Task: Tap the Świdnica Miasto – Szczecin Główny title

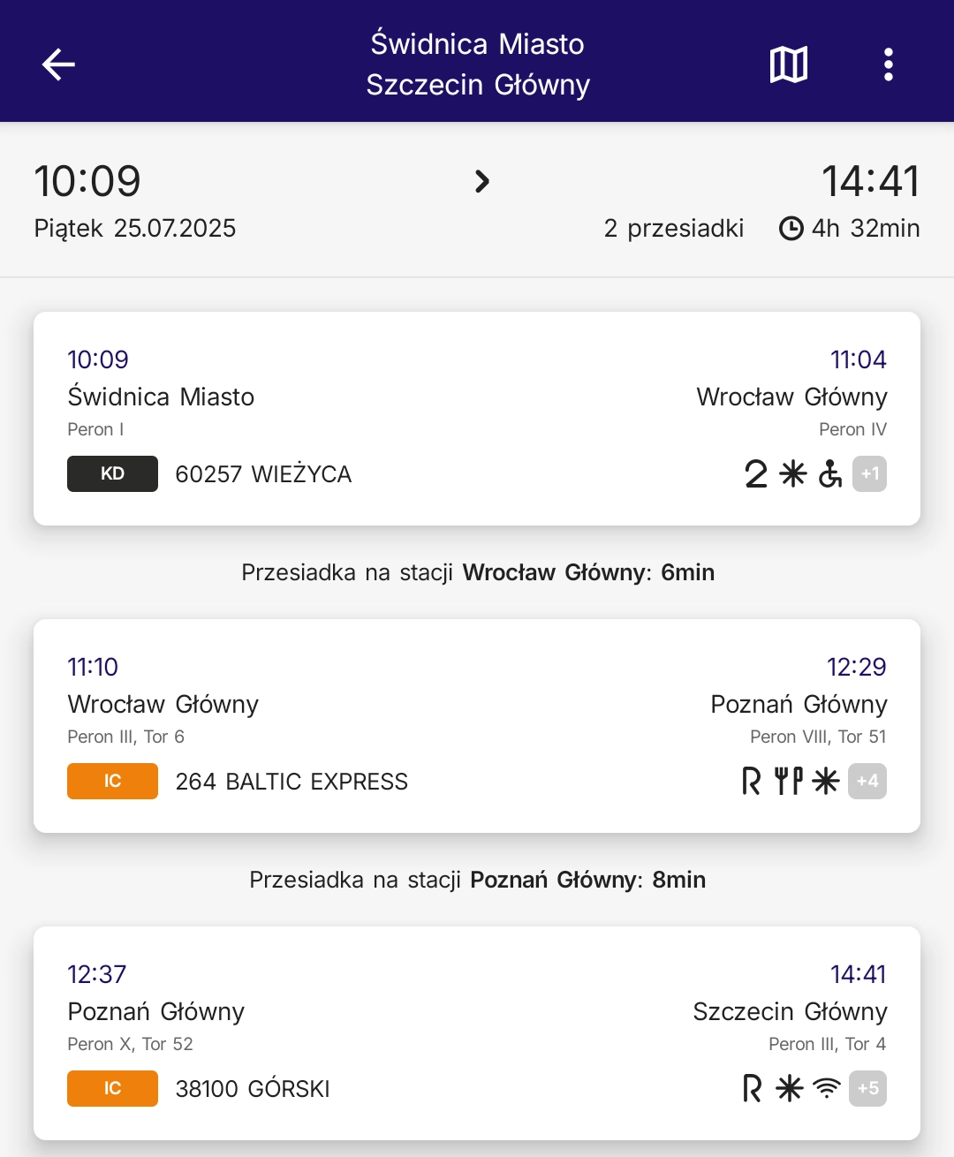Action: click(477, 64)
